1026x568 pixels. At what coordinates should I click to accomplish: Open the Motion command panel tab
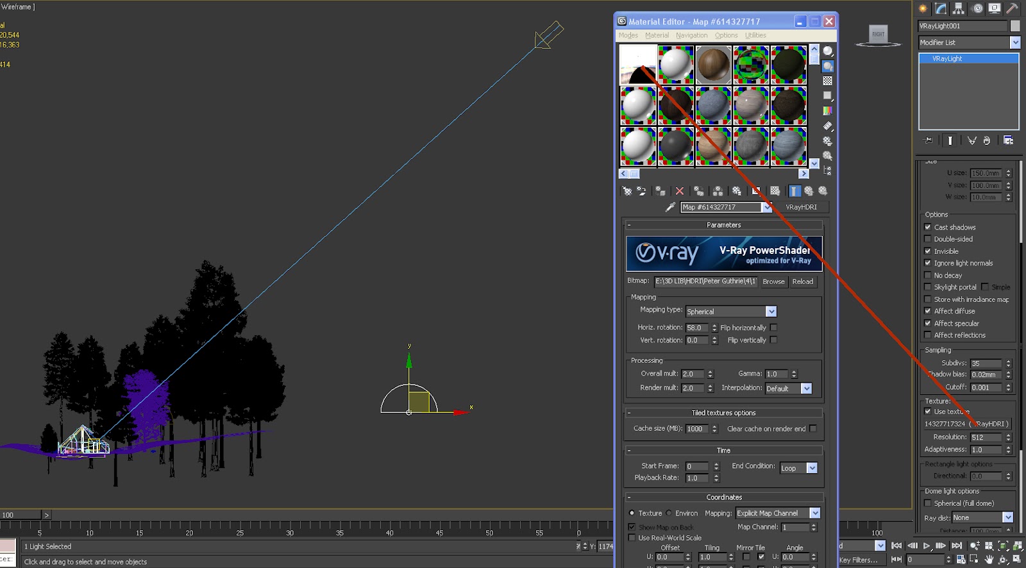(x=977, y=8)
